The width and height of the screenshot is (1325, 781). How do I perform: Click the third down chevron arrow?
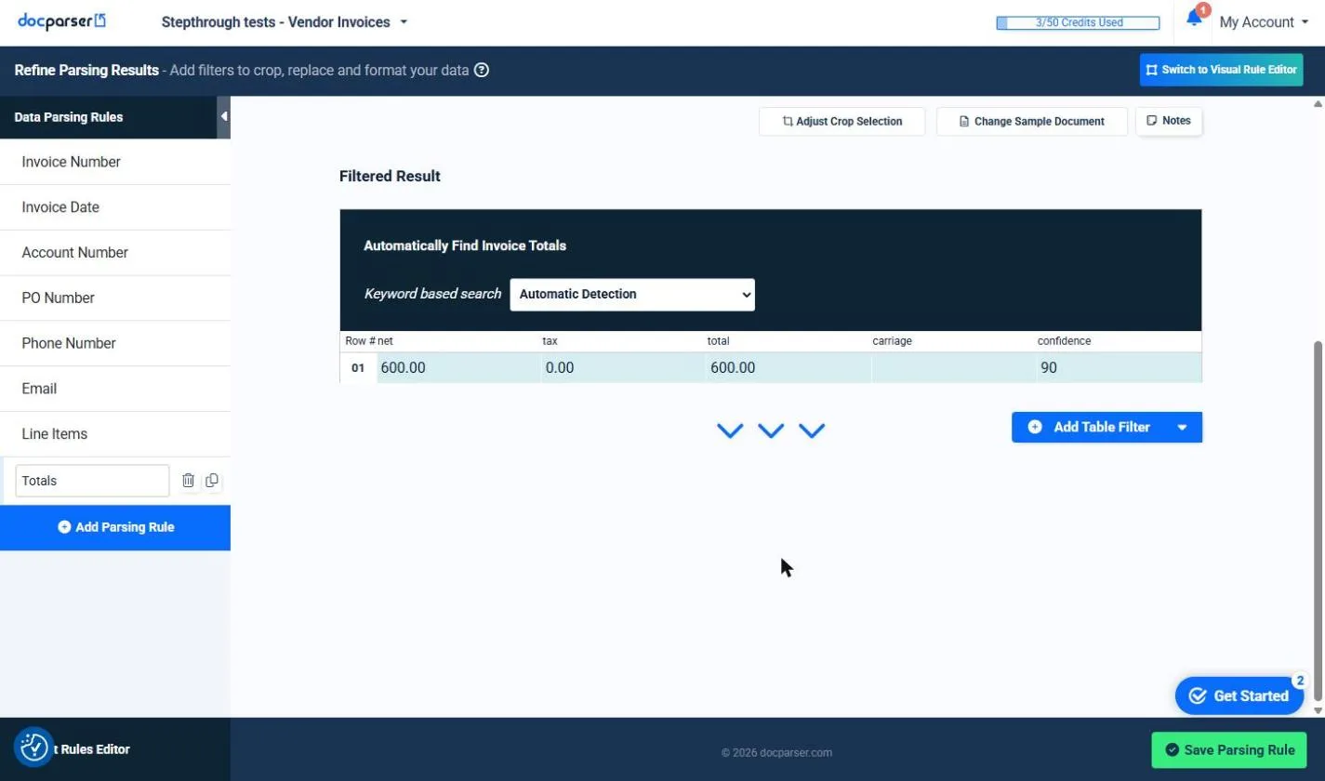tap(812, 430)
